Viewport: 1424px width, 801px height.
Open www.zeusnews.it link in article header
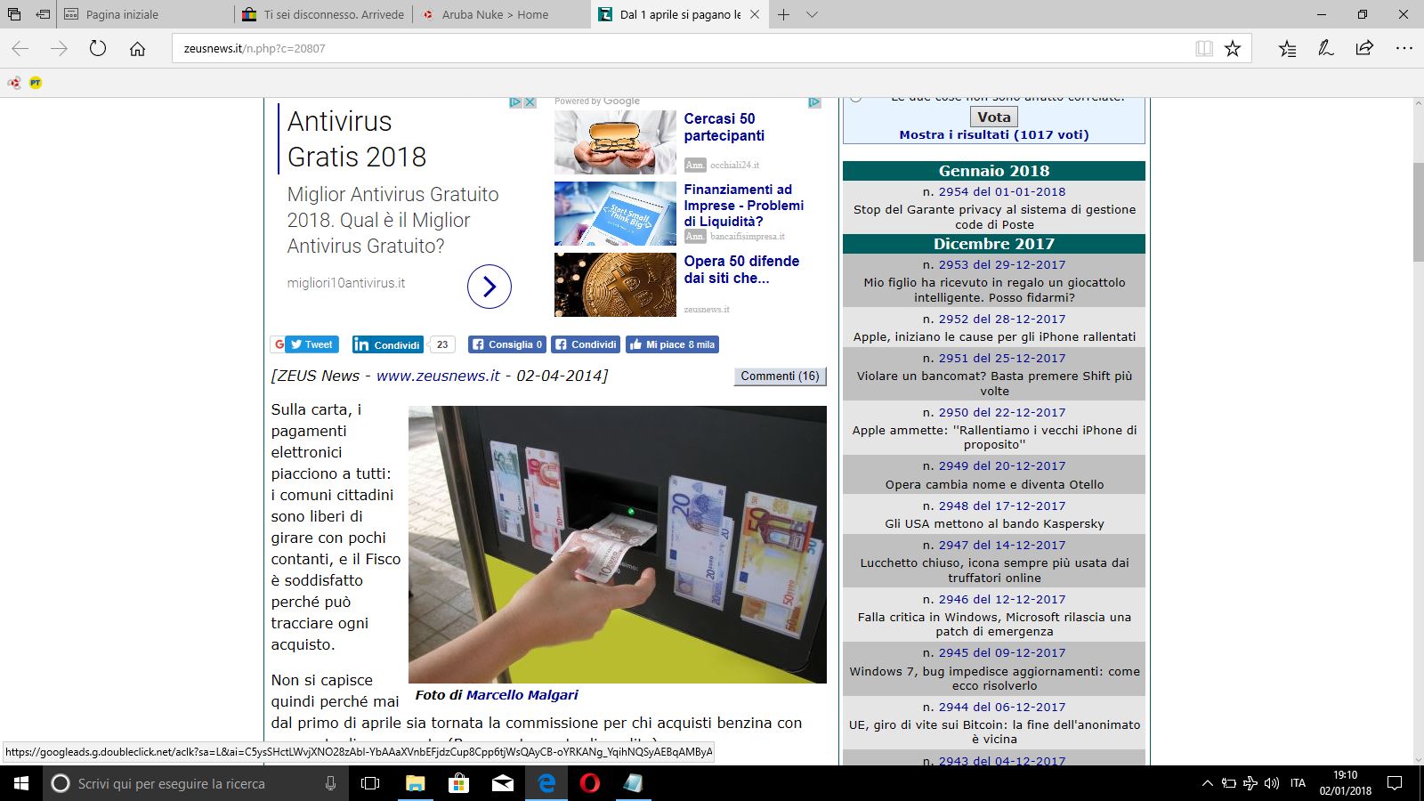tap(438, 376)
